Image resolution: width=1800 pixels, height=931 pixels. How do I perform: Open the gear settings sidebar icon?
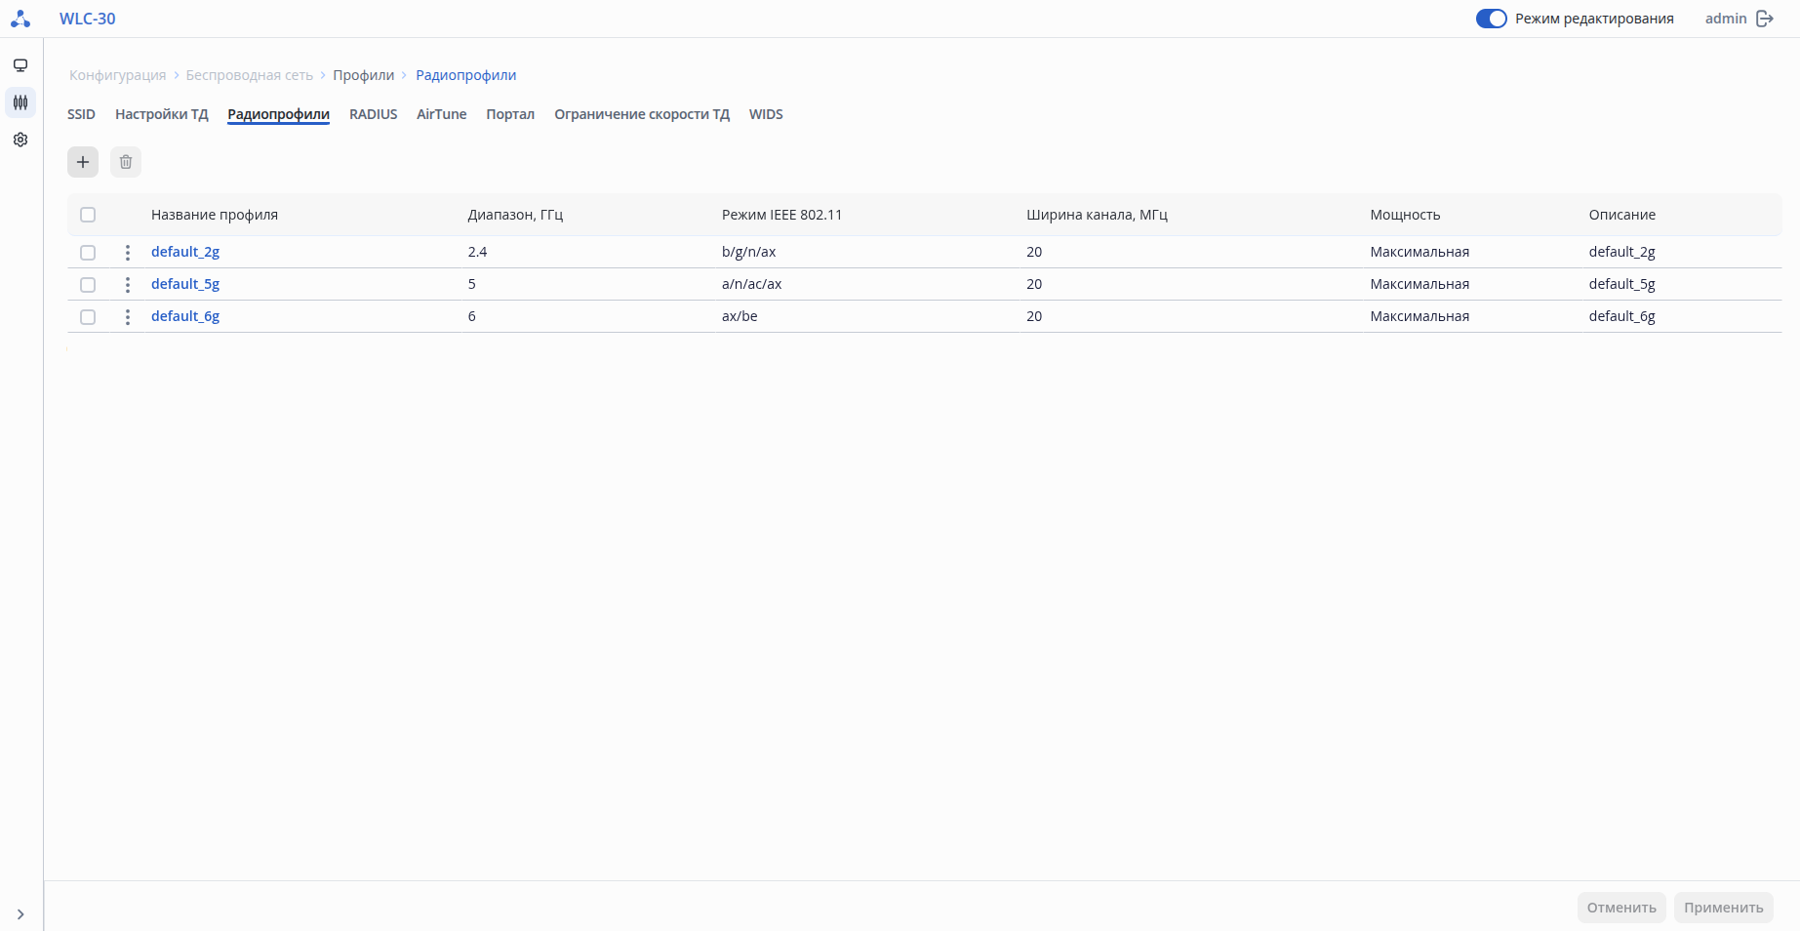(x=20, y=140)
